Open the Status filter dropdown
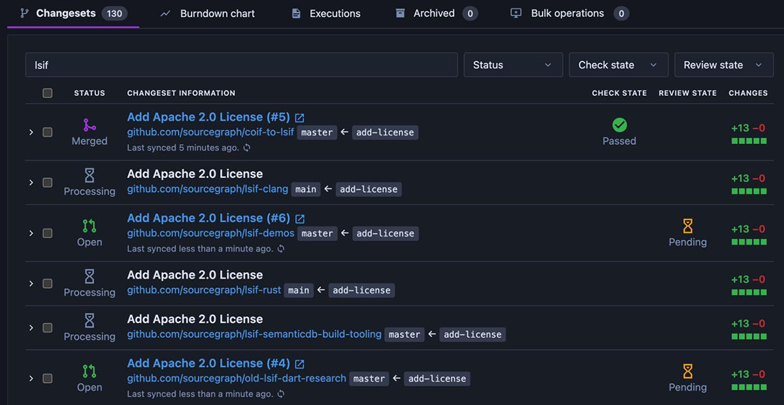This screenshot has width=784, height=405. [513, 65]
